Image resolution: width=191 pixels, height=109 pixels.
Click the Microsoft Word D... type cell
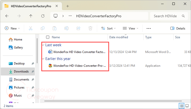pyautogui.click(x=158, y=52)
